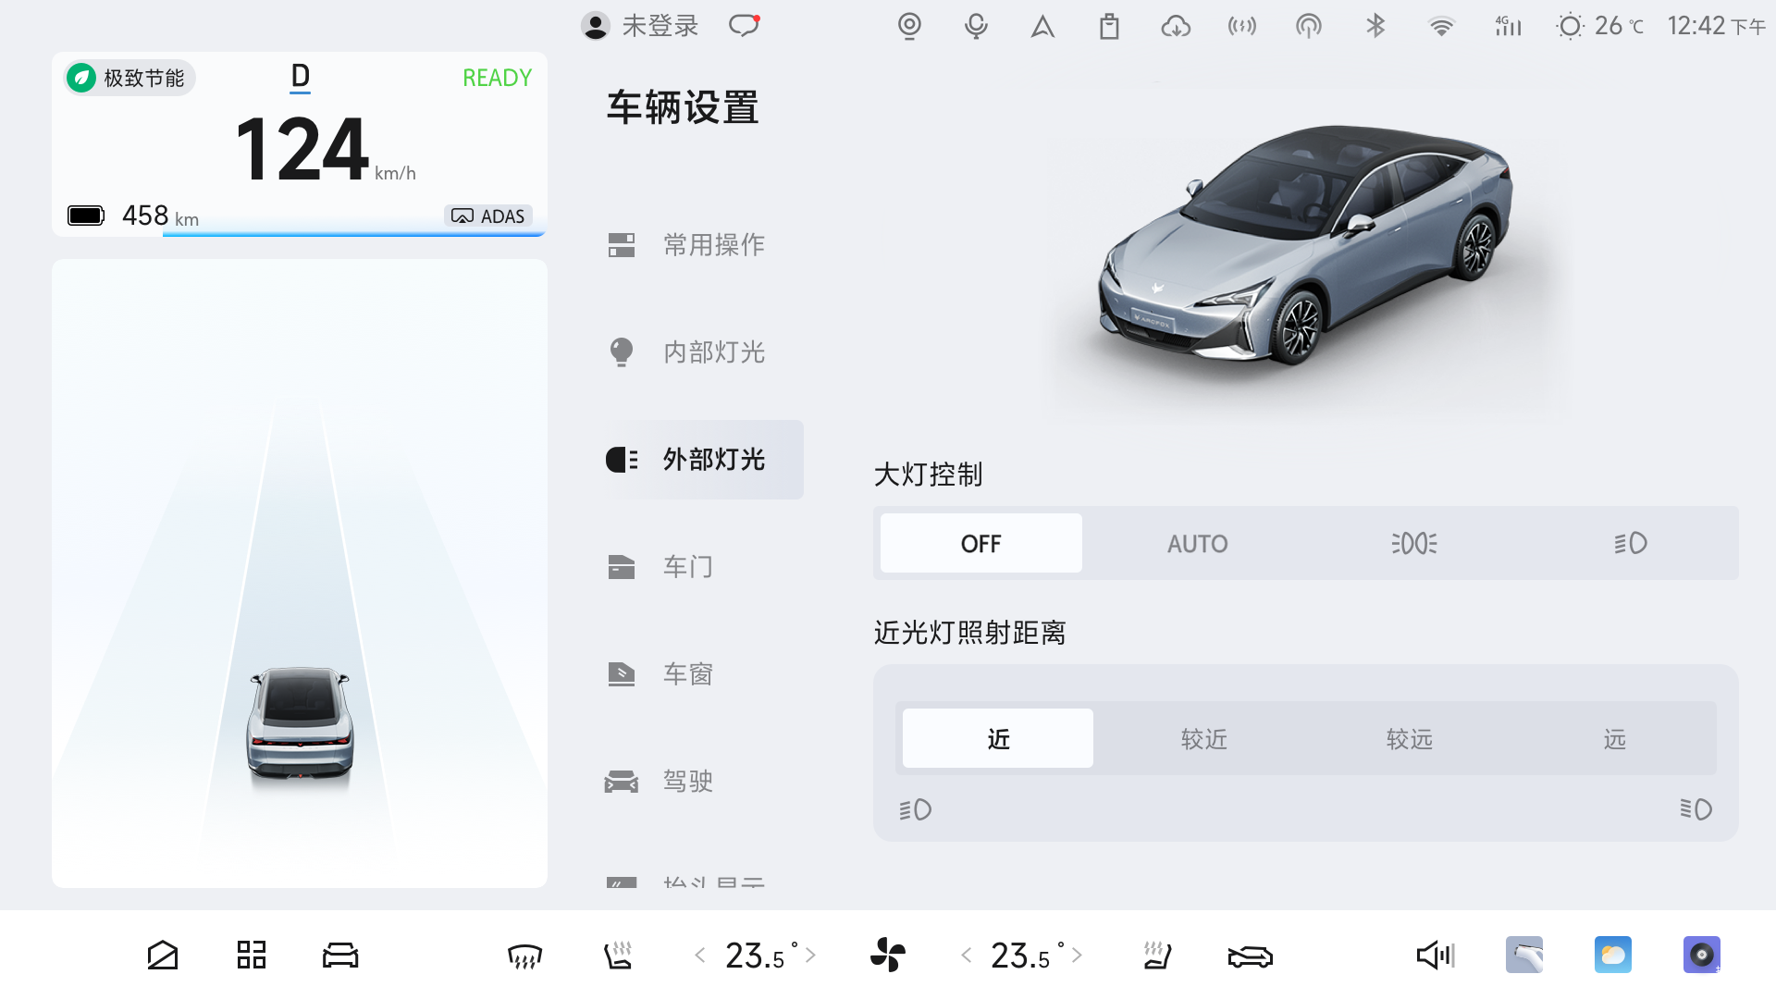Viewport: 1776px width, 999px height.
Task: Open the home icon in bottom bar
Action: point(163,955)
